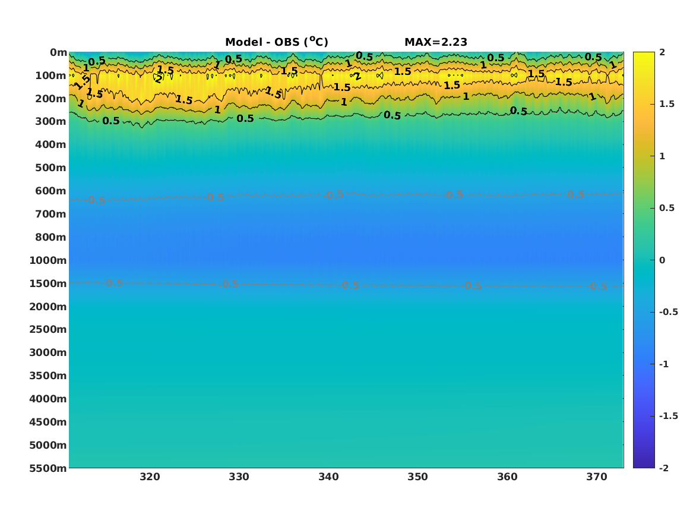Click the colorbar tick label "-2"
Screen dimensions: 693x520
pyautogui.click(x=664, y=468)
